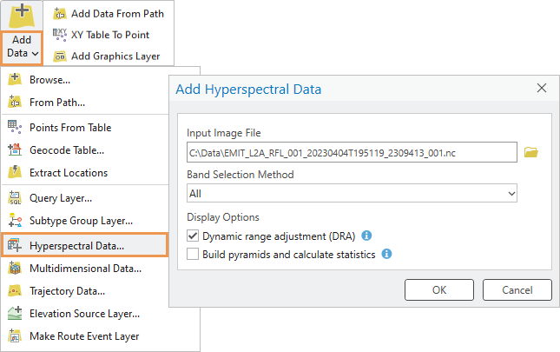Enable Build pyramids and calculate statistics

[x=193, y=255]
